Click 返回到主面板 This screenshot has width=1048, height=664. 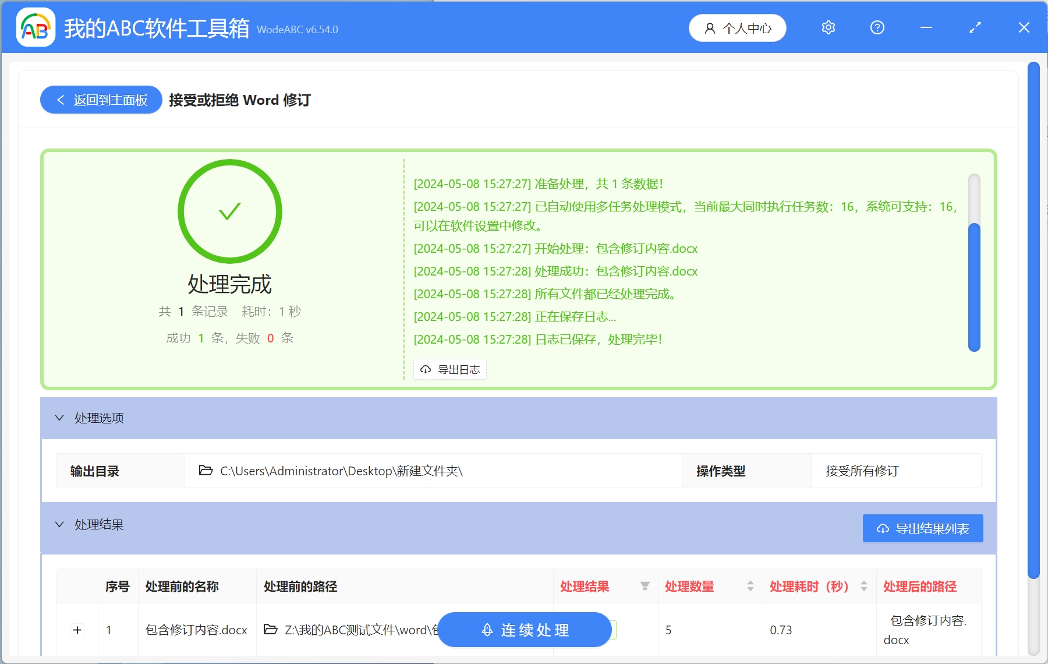click(x=100, y=100)
